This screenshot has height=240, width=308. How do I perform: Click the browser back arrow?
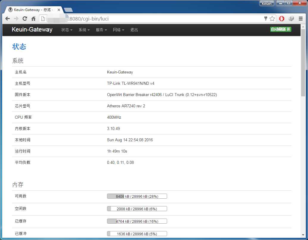click(x=8, y=19)
